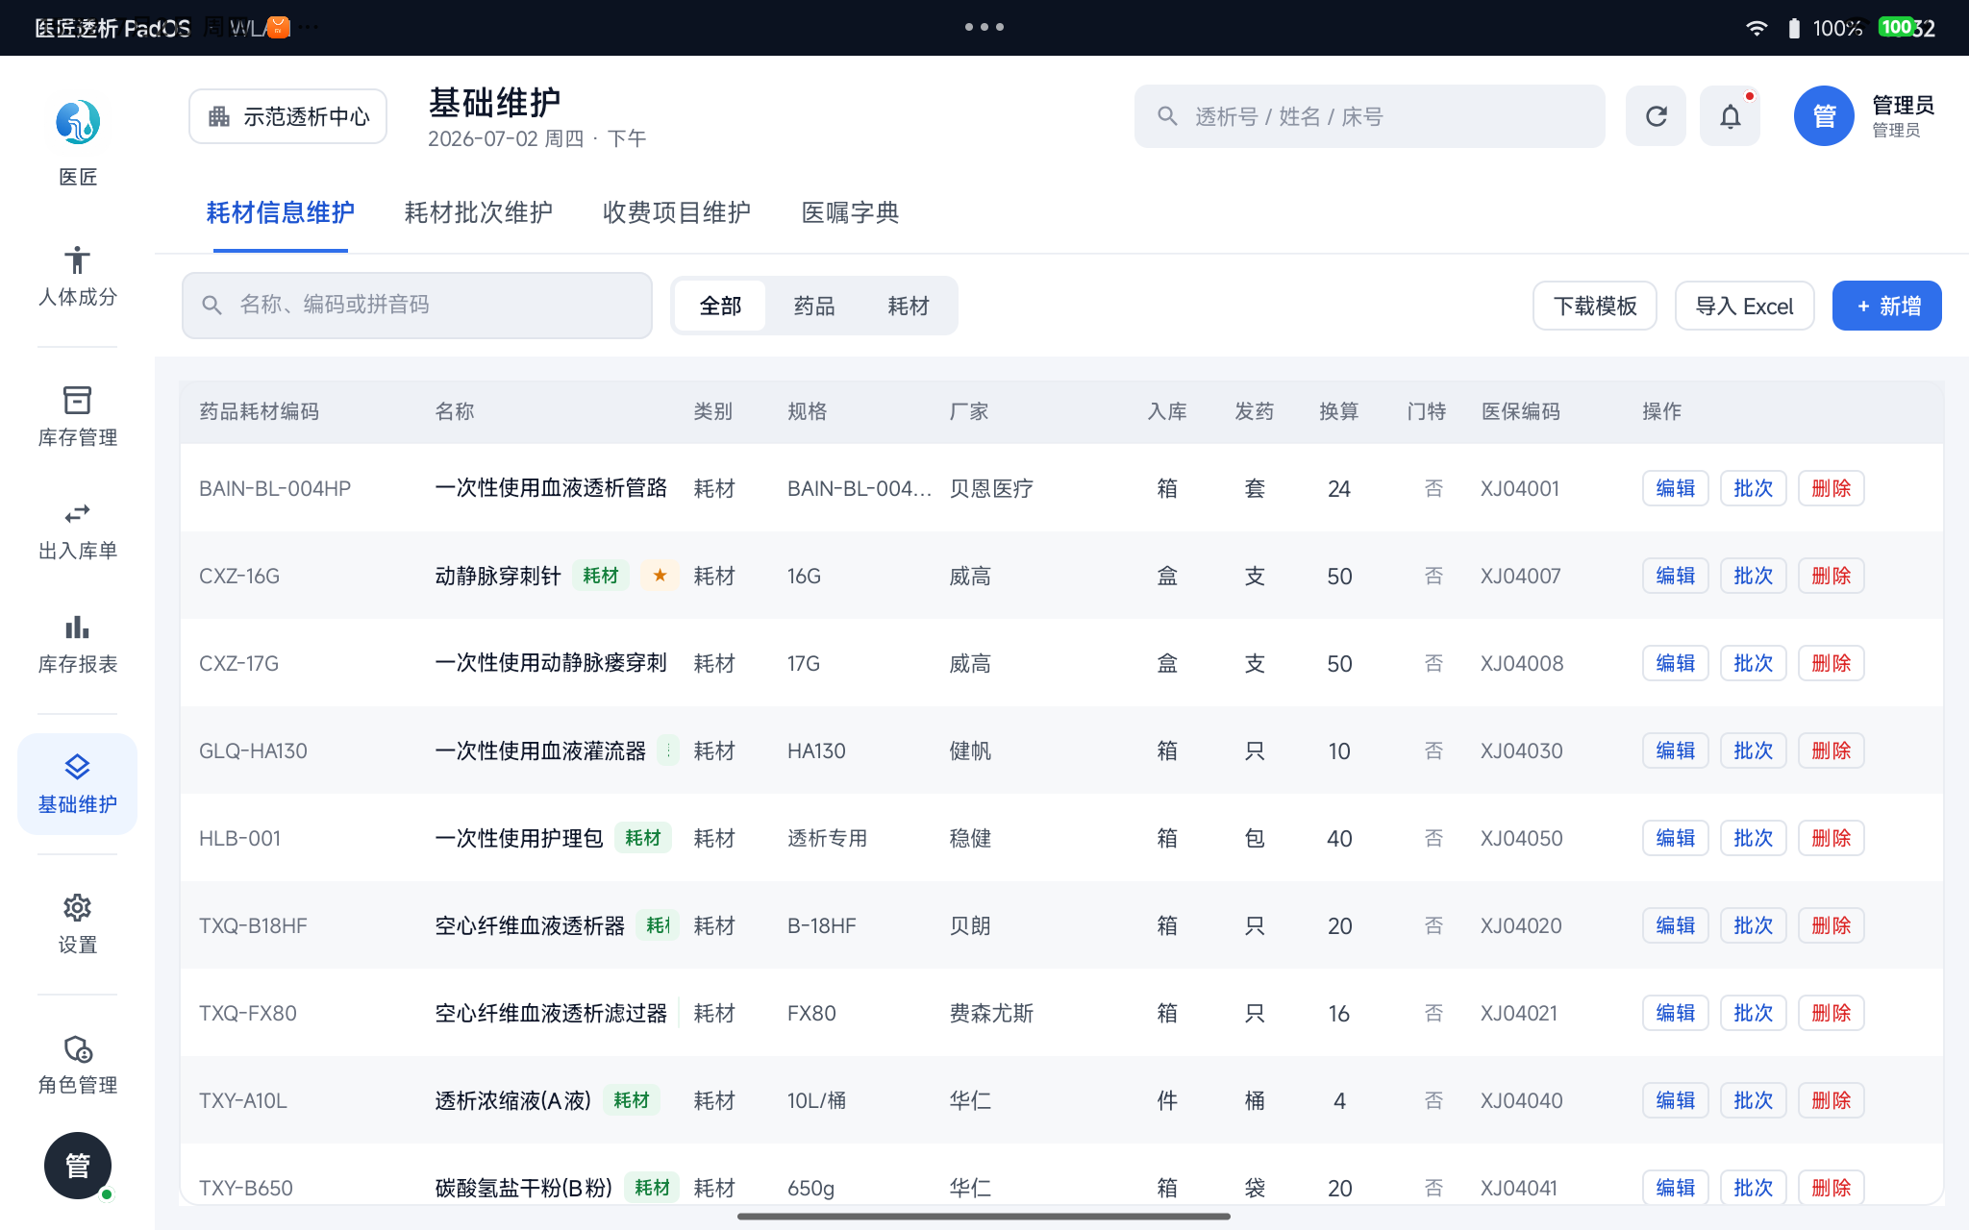Select the 耗材 filter segment
This screenshot has height=1230, width=1969.
tap(908, 306)
